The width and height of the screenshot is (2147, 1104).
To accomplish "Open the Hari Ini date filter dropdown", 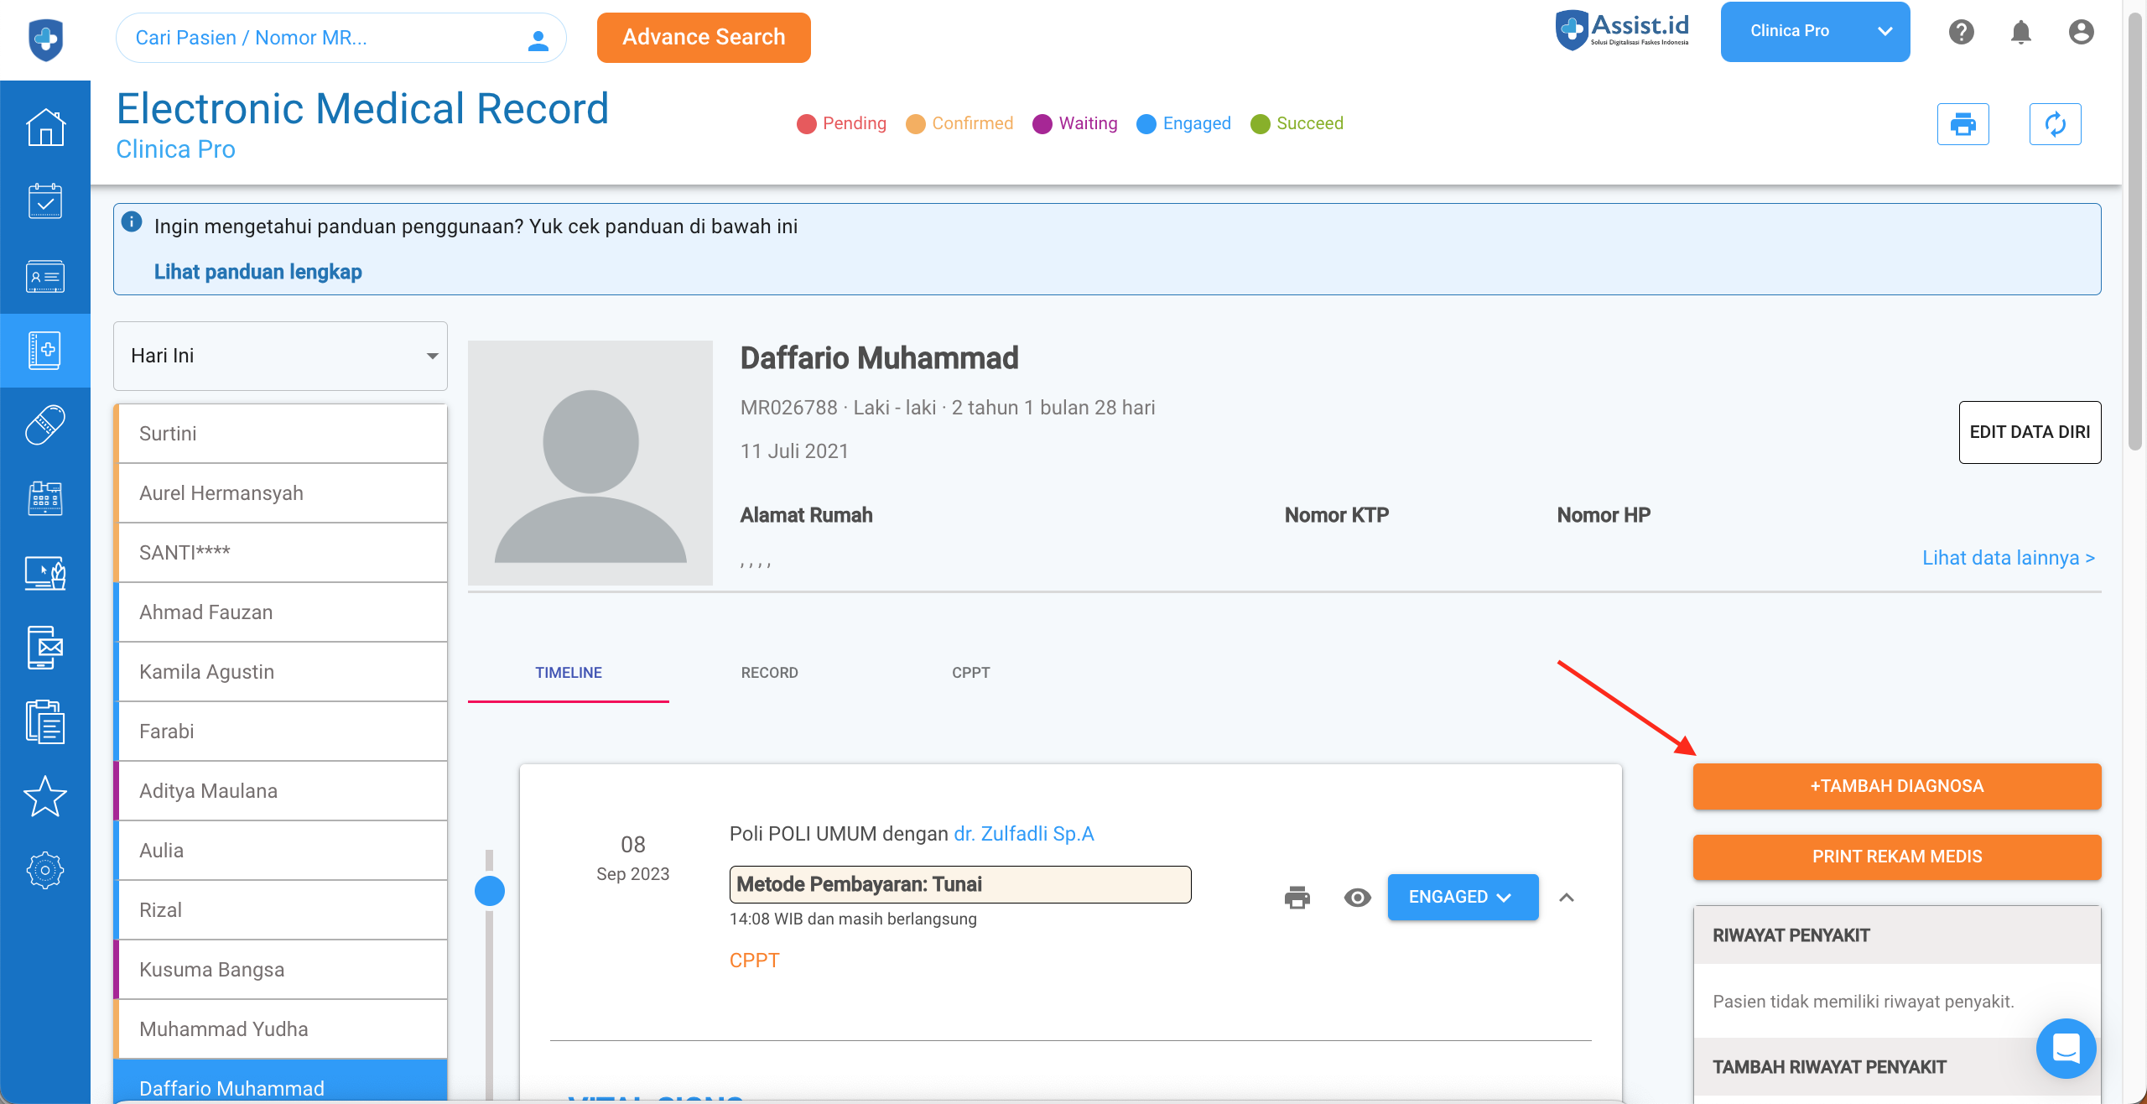I will point(280,356).
